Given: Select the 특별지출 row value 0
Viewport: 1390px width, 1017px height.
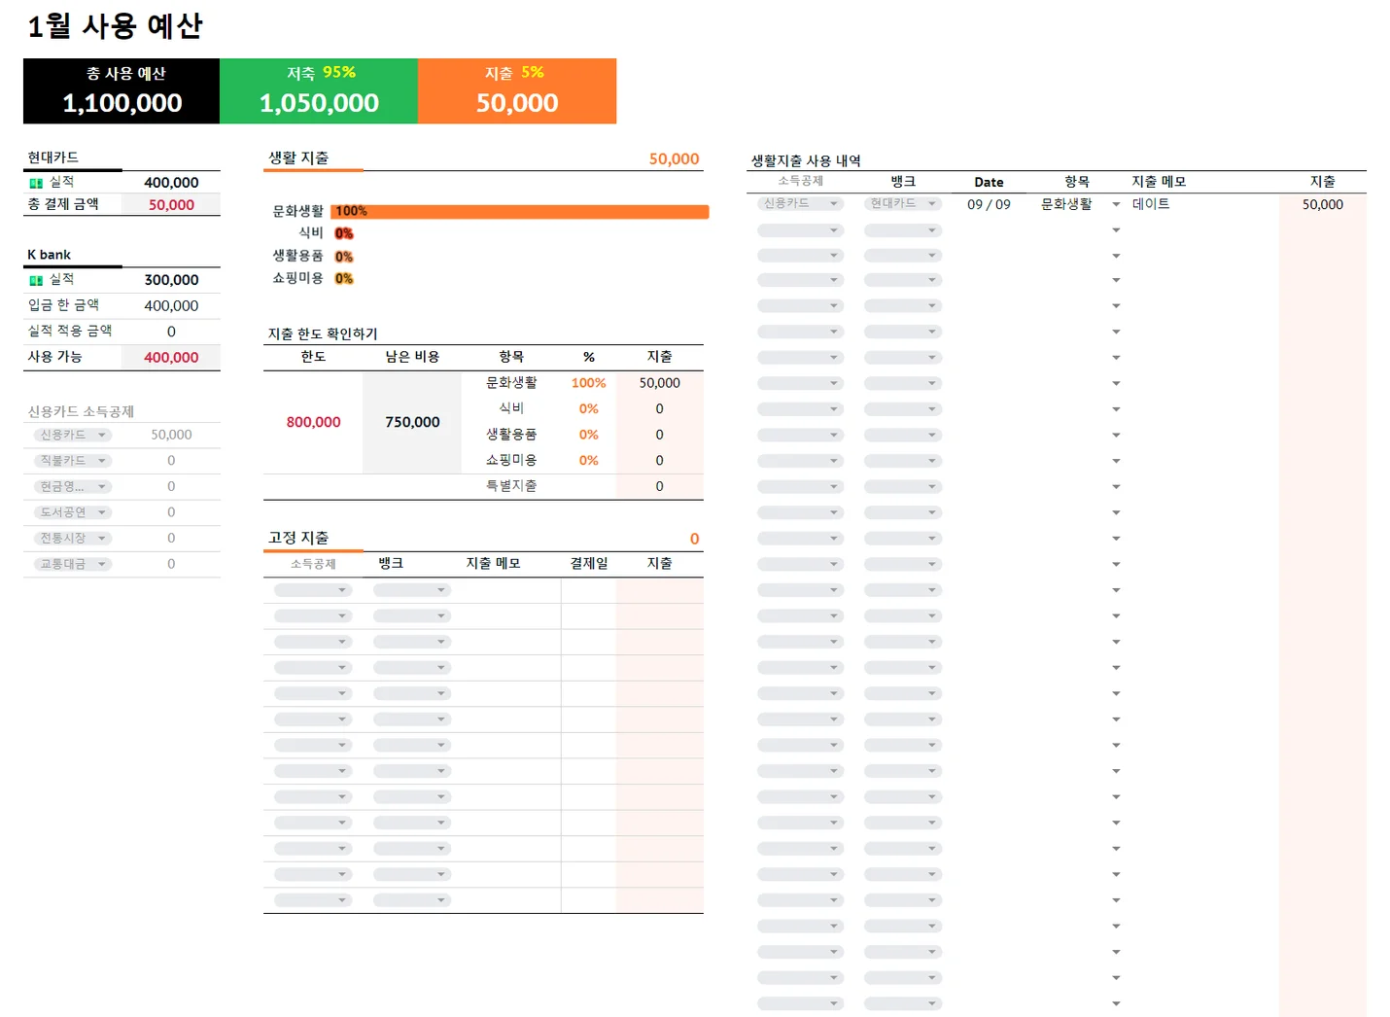Looking at the screenshot, I should [x=659, y=486].
